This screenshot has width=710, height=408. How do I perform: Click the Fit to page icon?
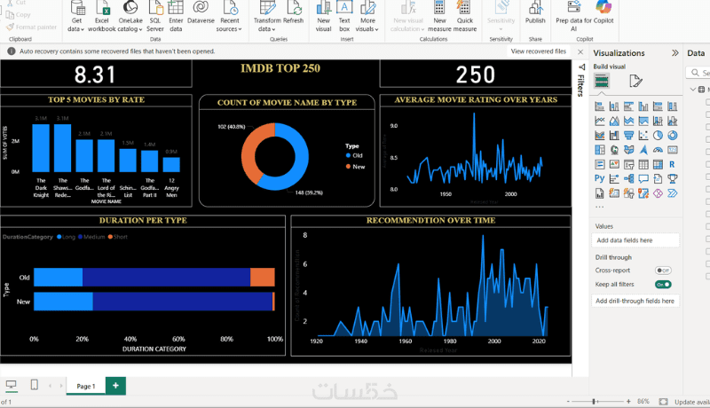click(x=663, y=402)
